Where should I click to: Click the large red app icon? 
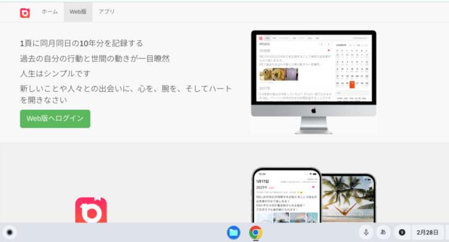click(x=91, y=210)
